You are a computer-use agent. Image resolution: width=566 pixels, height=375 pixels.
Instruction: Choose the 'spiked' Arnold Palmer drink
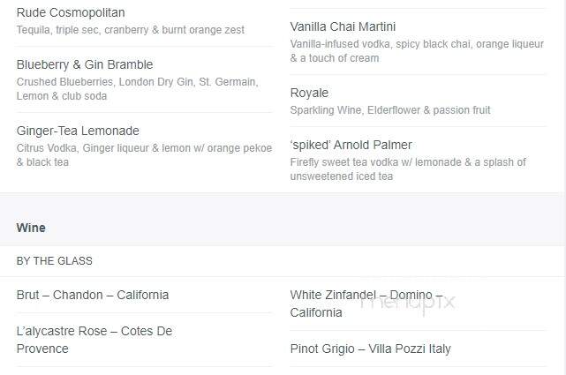pyautogui.click(x=351, y=145)
